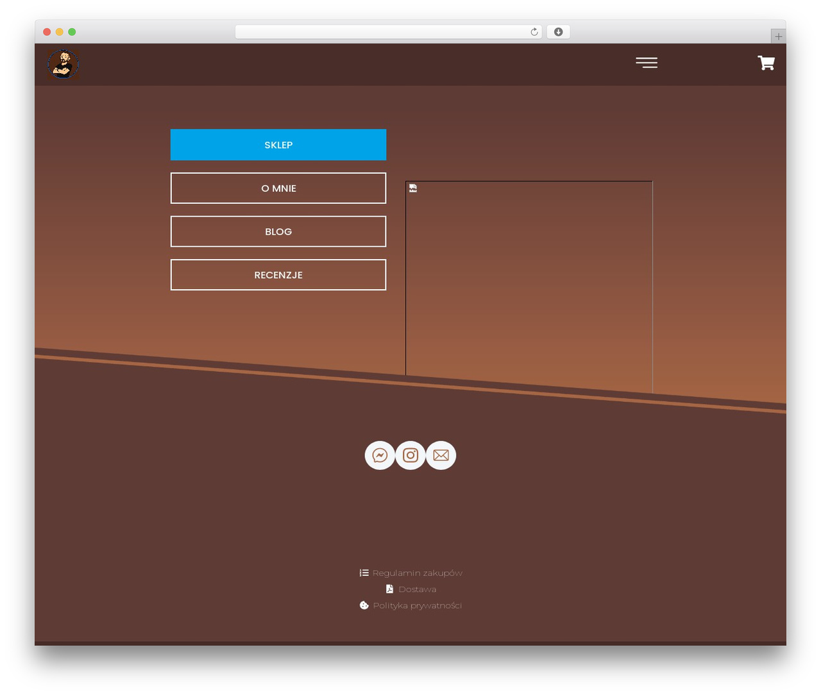821x695 pixels.
Task: Click the green maximize window button
Action: point(72,32)
